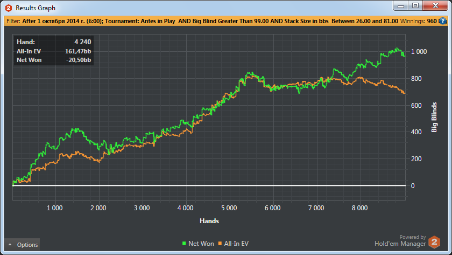Click the Big Blinds y-axis title

(x=435, y=118)
